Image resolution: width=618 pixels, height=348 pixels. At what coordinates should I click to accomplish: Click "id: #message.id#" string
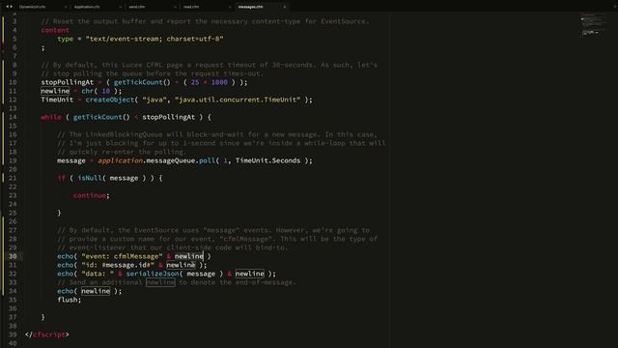click(118, 265)
